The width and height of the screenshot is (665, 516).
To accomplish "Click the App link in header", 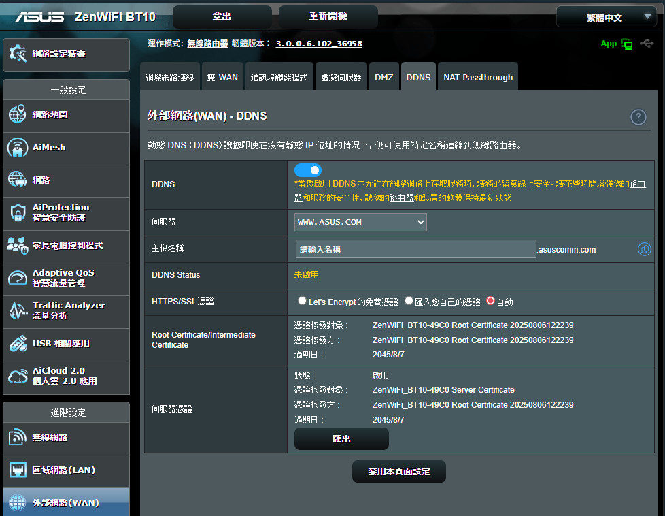I will click(609, 44).
